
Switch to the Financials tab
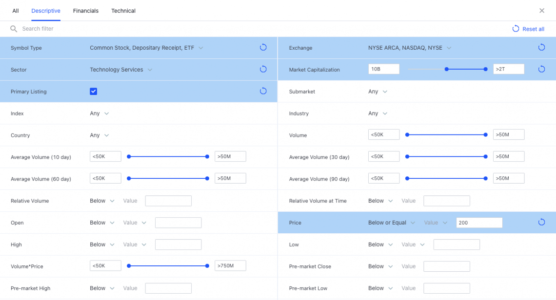(86, 11)
